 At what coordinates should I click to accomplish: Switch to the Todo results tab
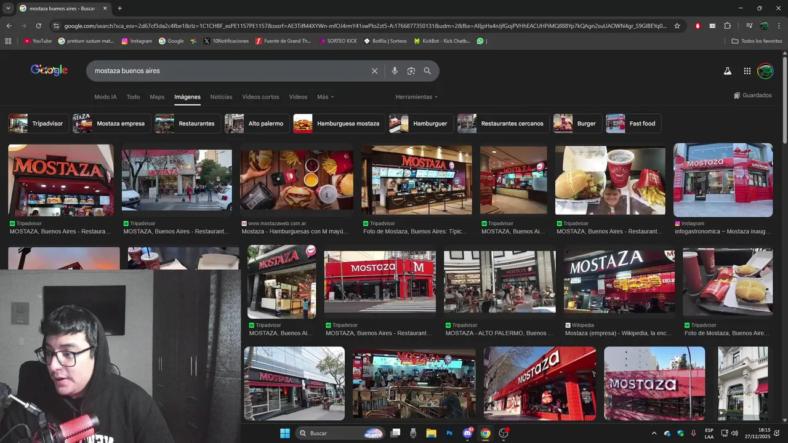[134, 97]
